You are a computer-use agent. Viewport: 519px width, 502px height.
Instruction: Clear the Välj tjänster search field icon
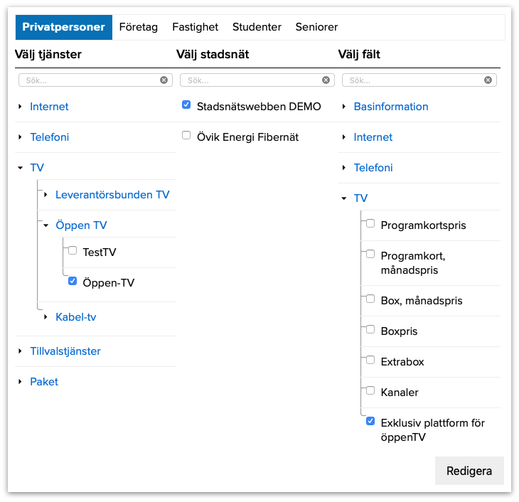coord(164,80)
